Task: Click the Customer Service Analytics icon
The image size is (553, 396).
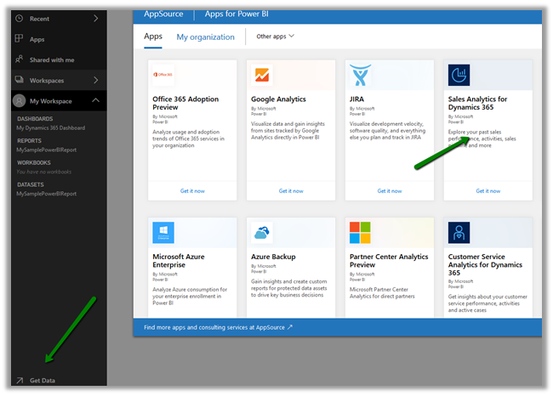Action: [459, 232]
